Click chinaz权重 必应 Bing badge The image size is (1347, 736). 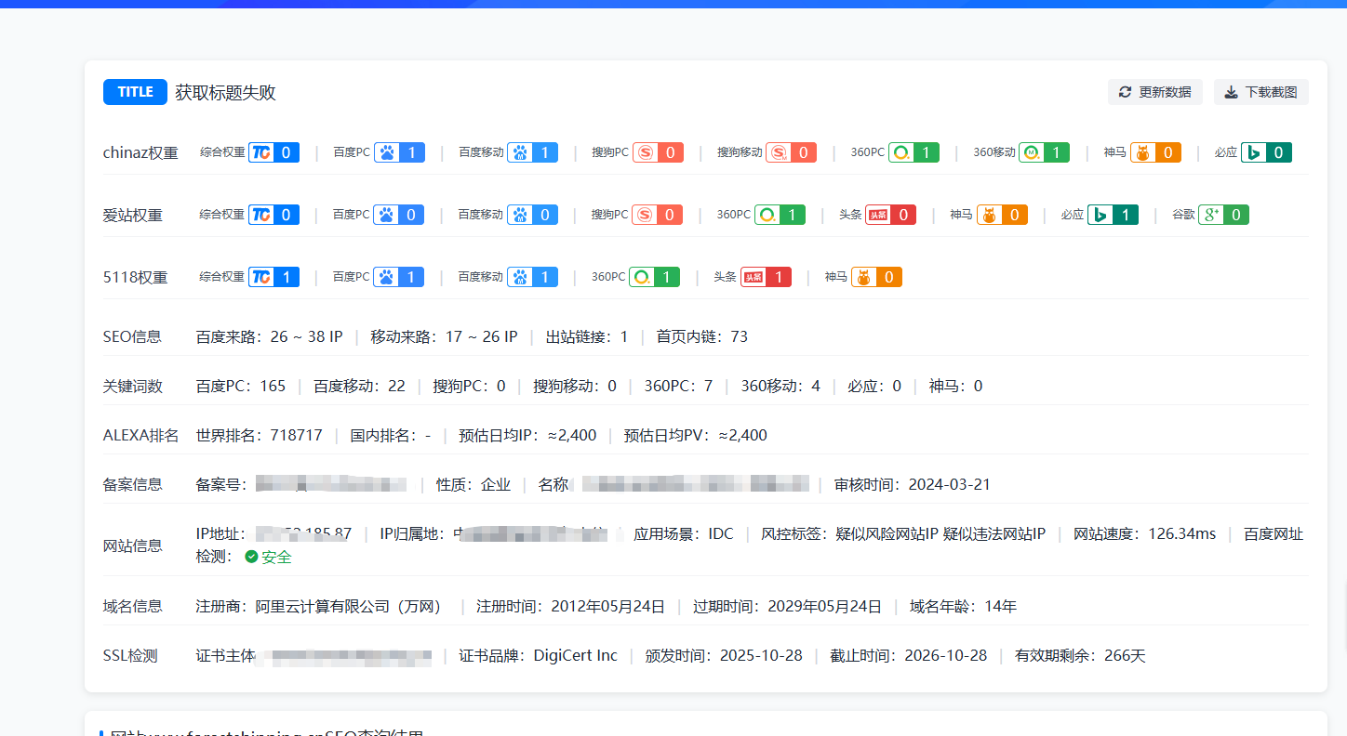1266,152
